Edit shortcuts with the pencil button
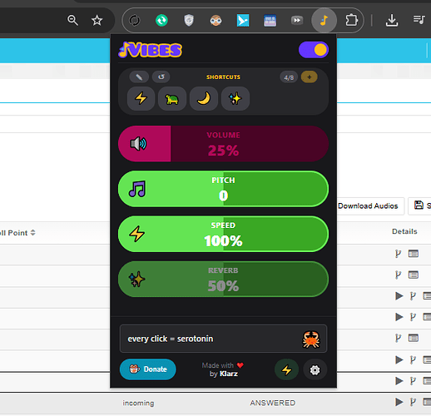Image resolution: width=431 pixels, height=416 pixels. pyautogui.click(x=139, y=77)
